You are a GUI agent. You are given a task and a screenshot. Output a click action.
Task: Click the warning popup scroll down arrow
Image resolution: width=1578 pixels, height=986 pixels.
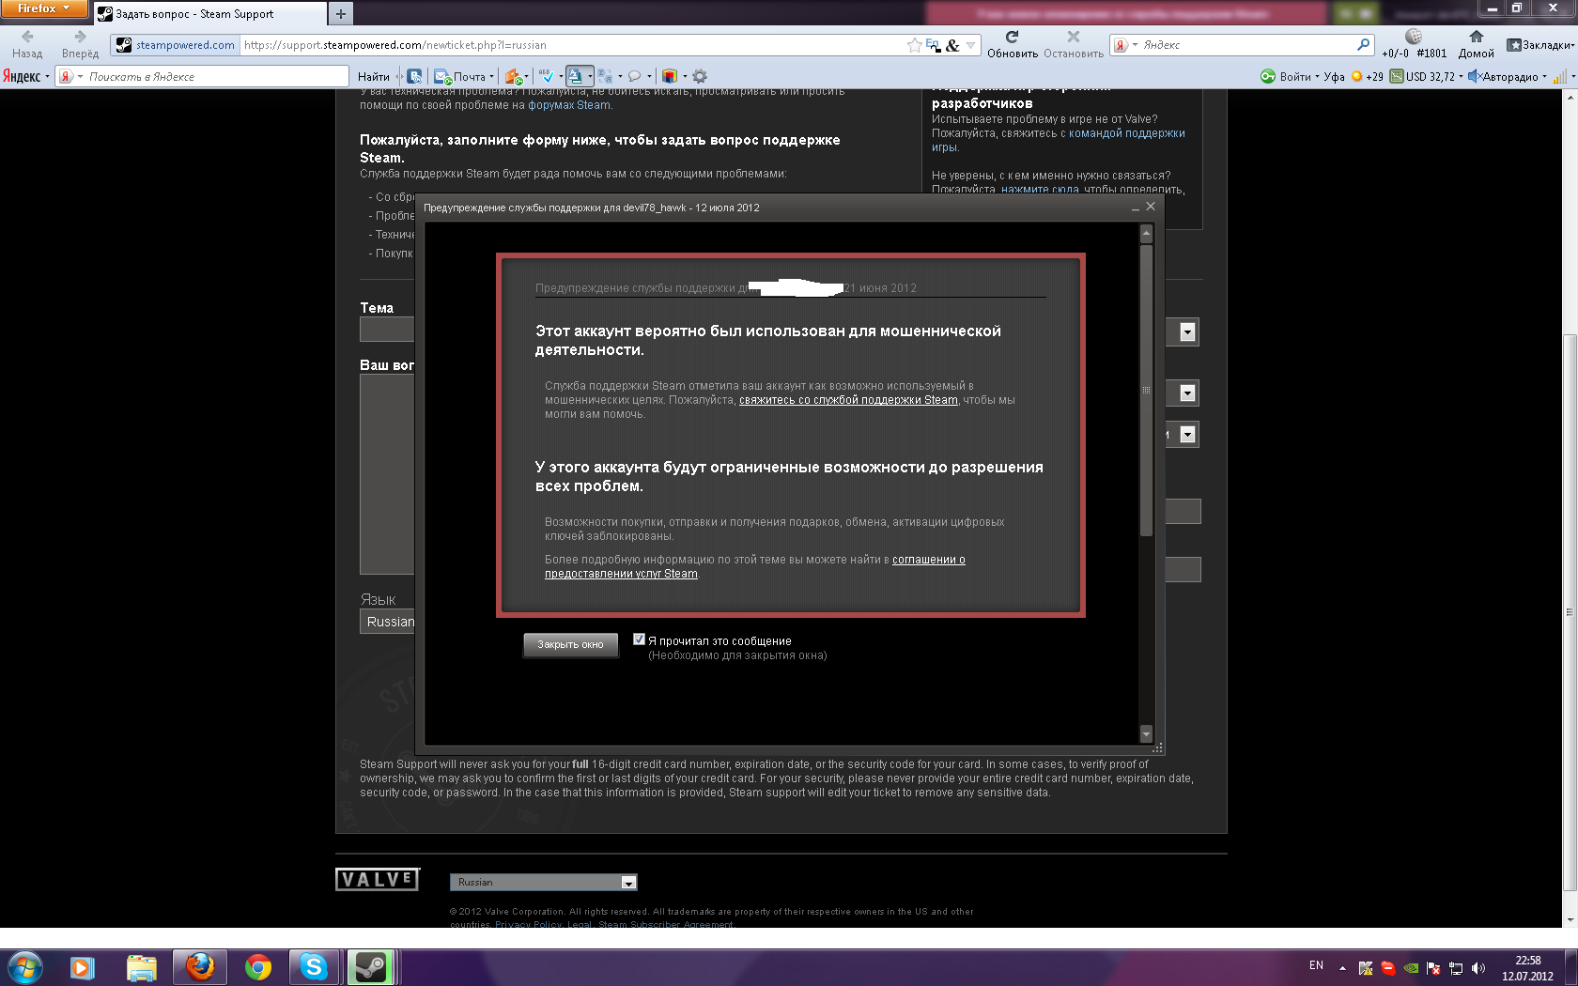[1145, 733]
